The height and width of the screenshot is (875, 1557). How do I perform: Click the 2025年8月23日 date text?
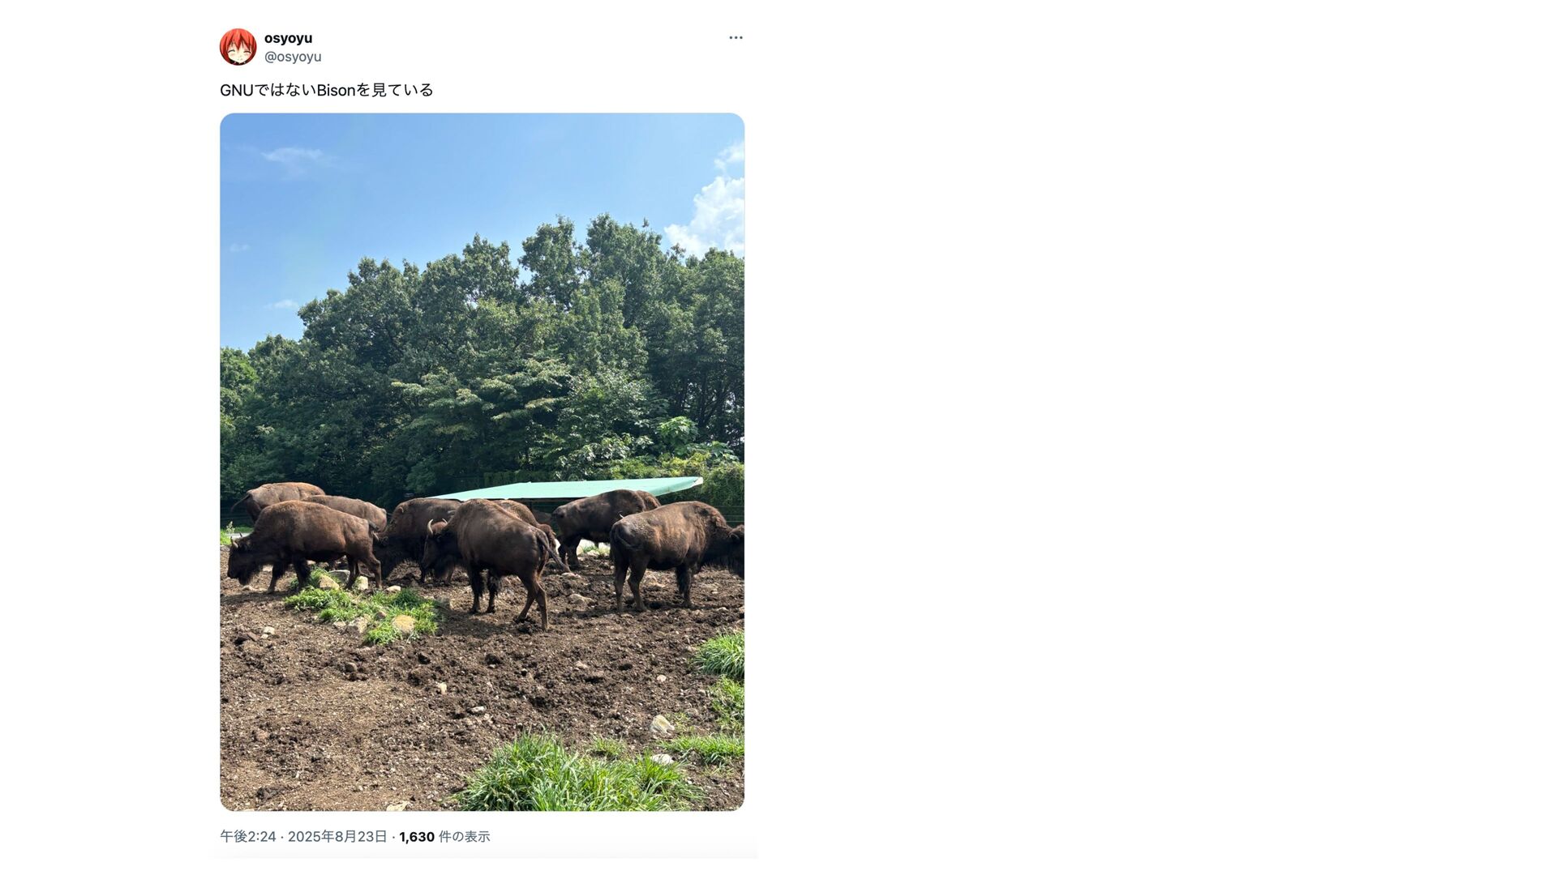point(337,837)
